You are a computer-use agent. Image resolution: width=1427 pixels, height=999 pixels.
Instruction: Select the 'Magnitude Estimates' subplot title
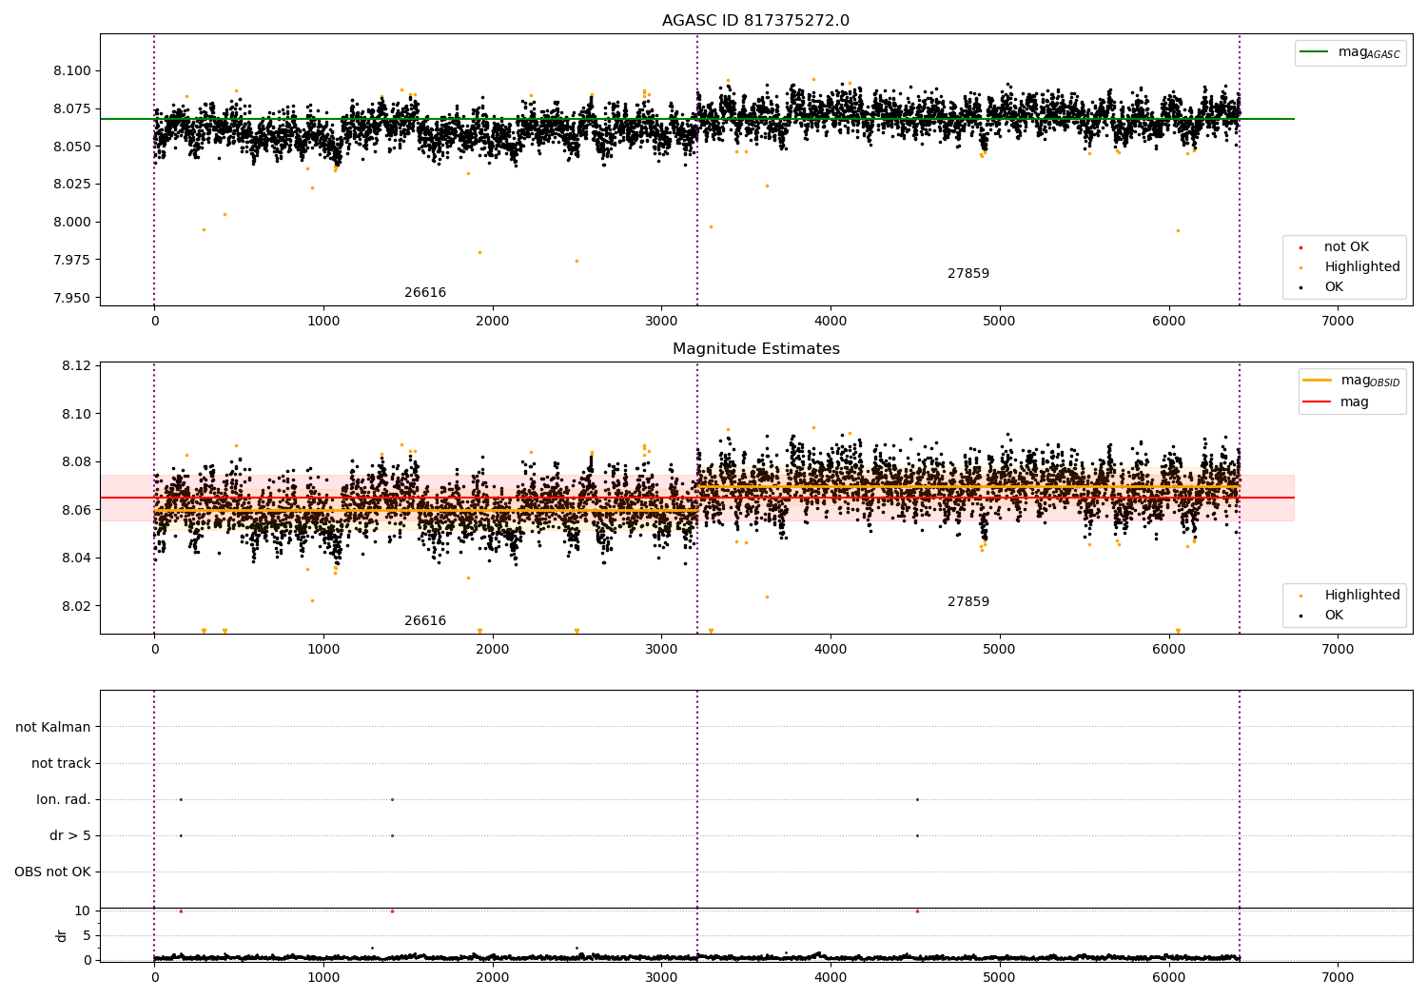755,349
